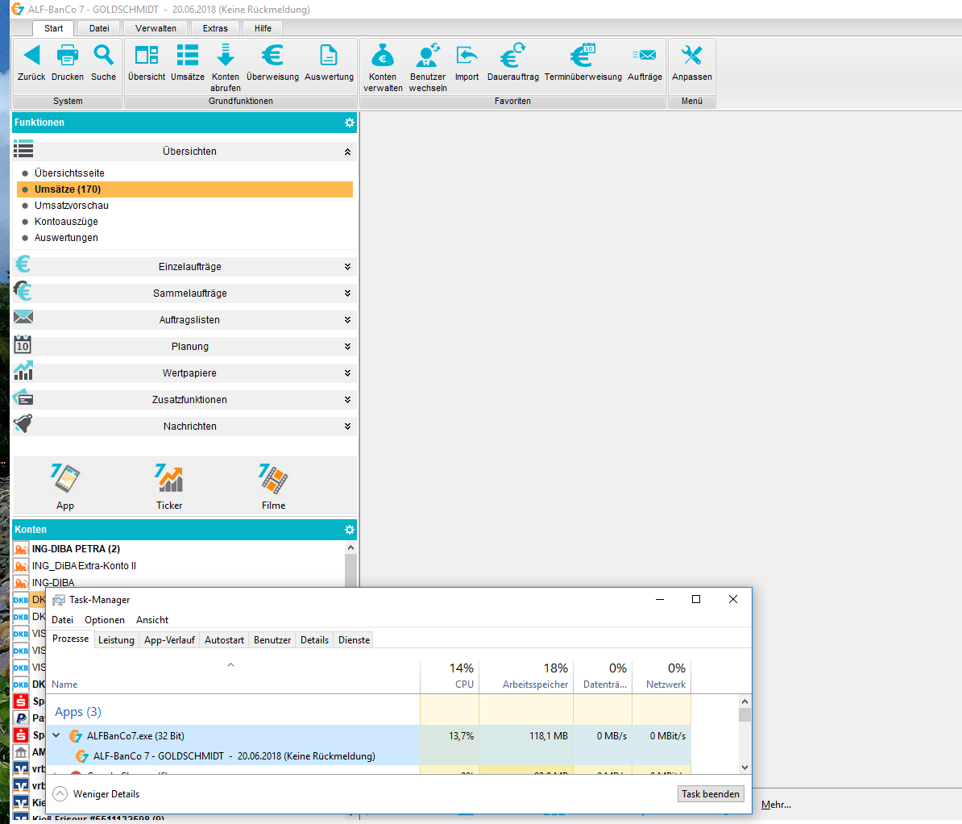Sort by CPU column in Task-Manager
The image size is (962, 824).
pos(450,676)
